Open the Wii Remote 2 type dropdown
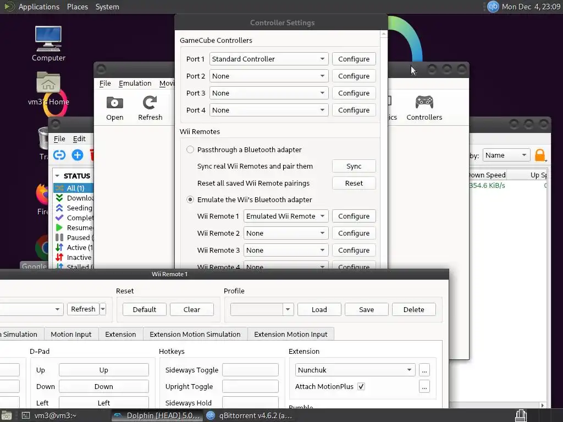This screenshot has width=563, height=422. pyautogui.click(x=286, y=233)
